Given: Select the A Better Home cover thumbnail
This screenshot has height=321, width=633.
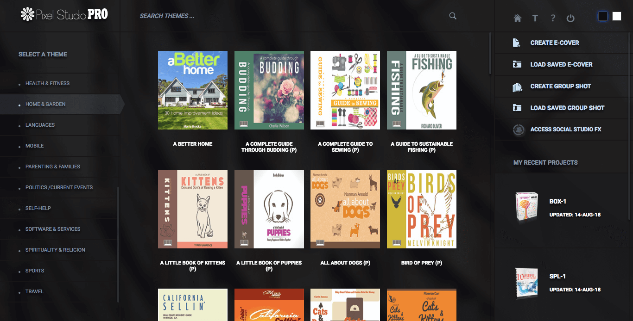Looking at the screenshot, I should coord(193,90).
